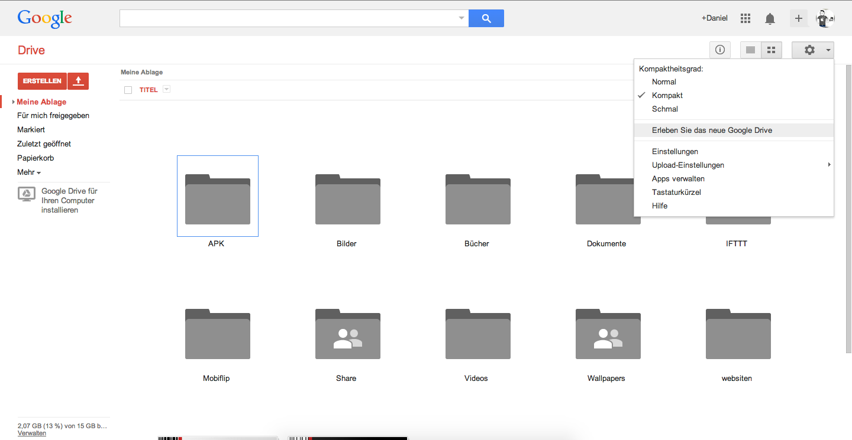Select Meine Ablage in the sidebar
The height and width of the screenshot is (440, 852).
click(x=41, y=102)
